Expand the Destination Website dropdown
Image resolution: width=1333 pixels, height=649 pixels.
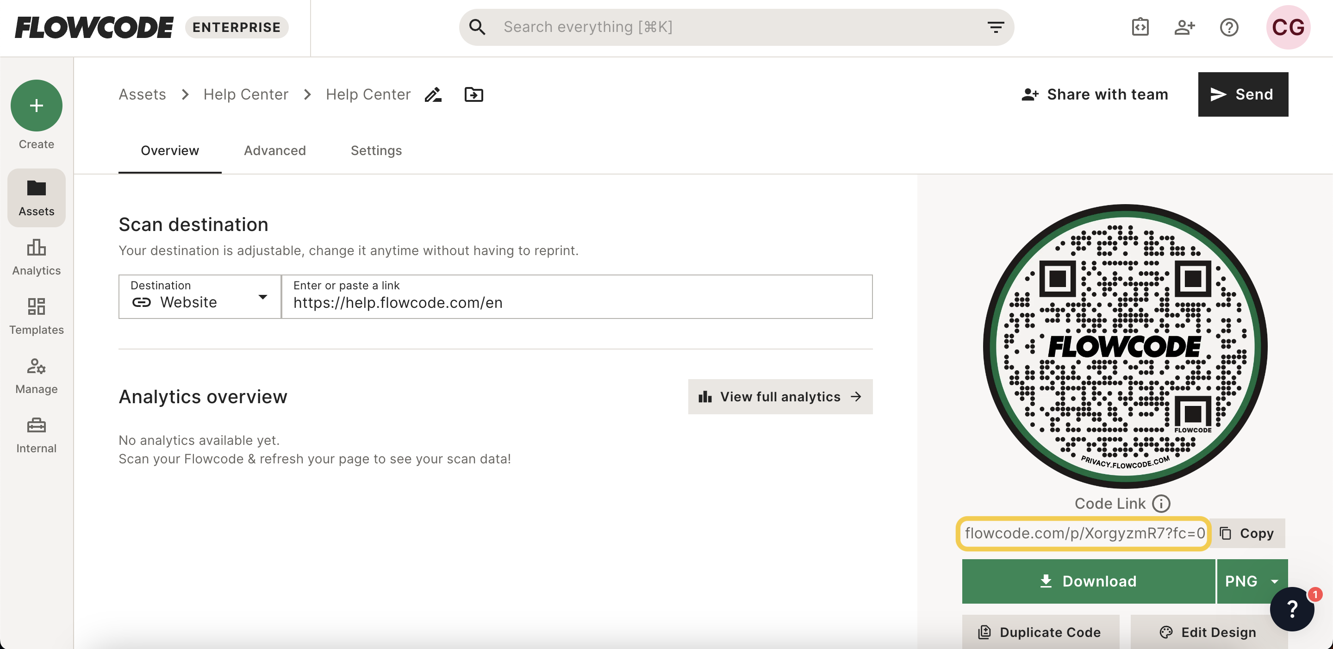click(x=200, y=297)
